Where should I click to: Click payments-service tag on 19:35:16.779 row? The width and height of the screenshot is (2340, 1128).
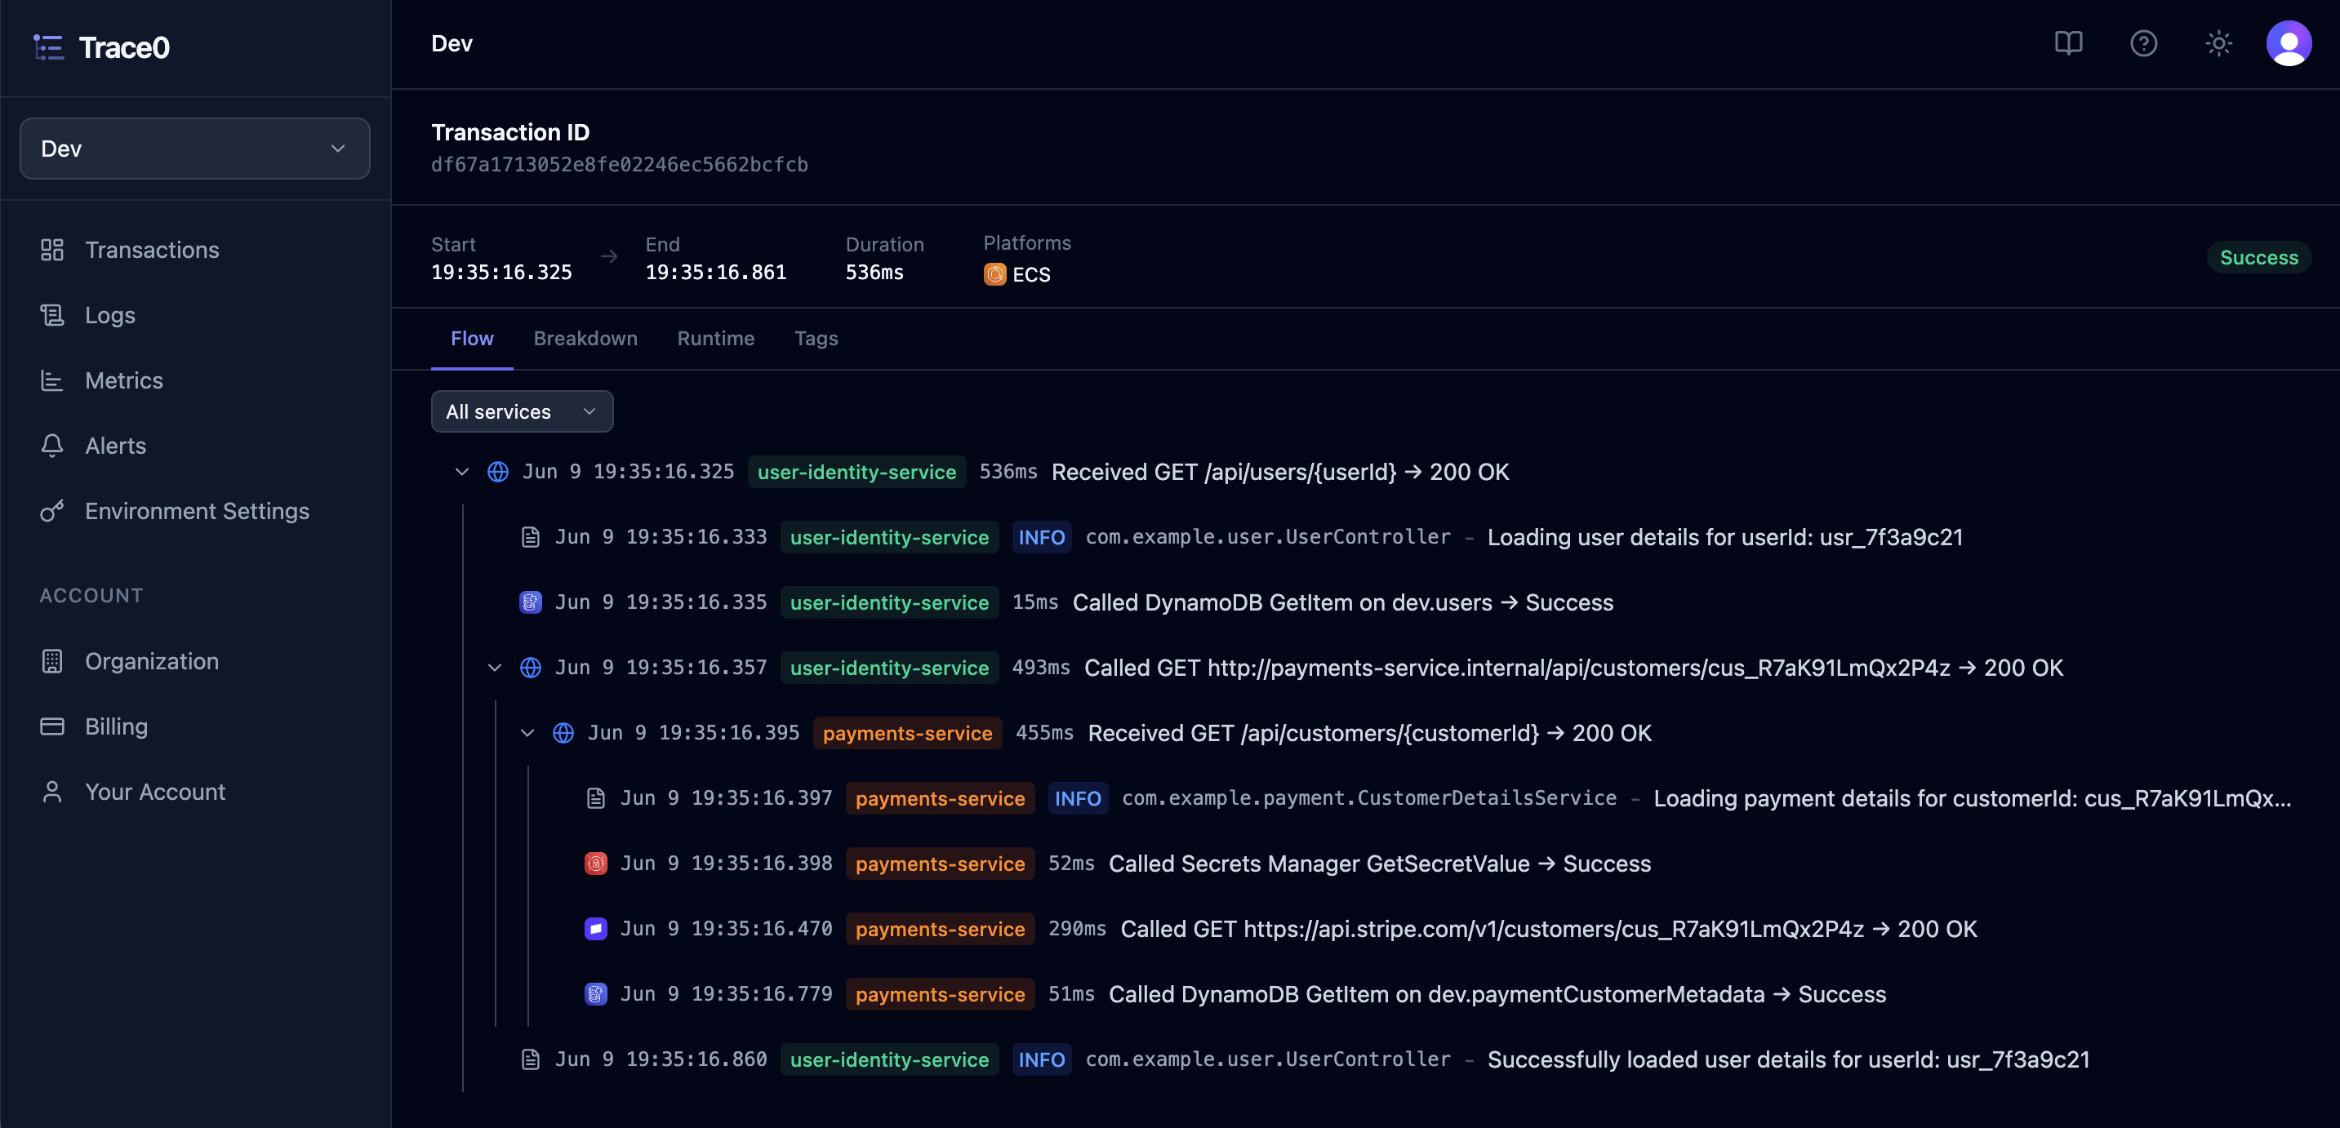click(941, 994)
